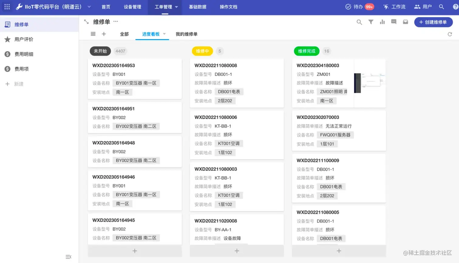Expand 维修单 to fullscreen via diagonal arrows

(x=86, y=22)
